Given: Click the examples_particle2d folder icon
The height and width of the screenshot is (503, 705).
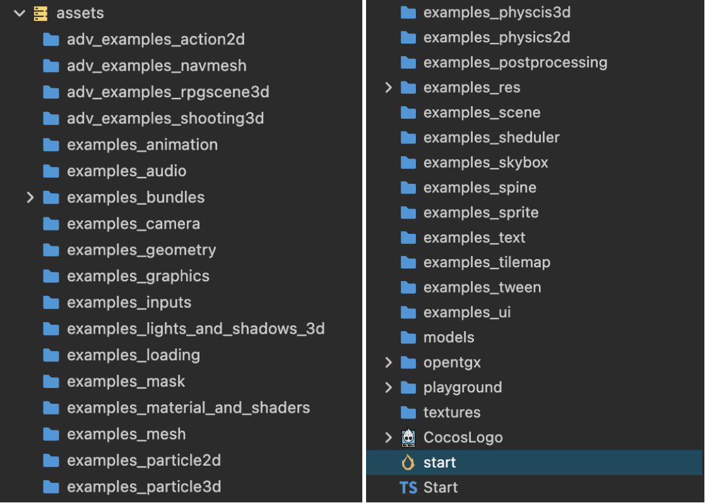Looking at the screenshot, I should click(51, 460).
